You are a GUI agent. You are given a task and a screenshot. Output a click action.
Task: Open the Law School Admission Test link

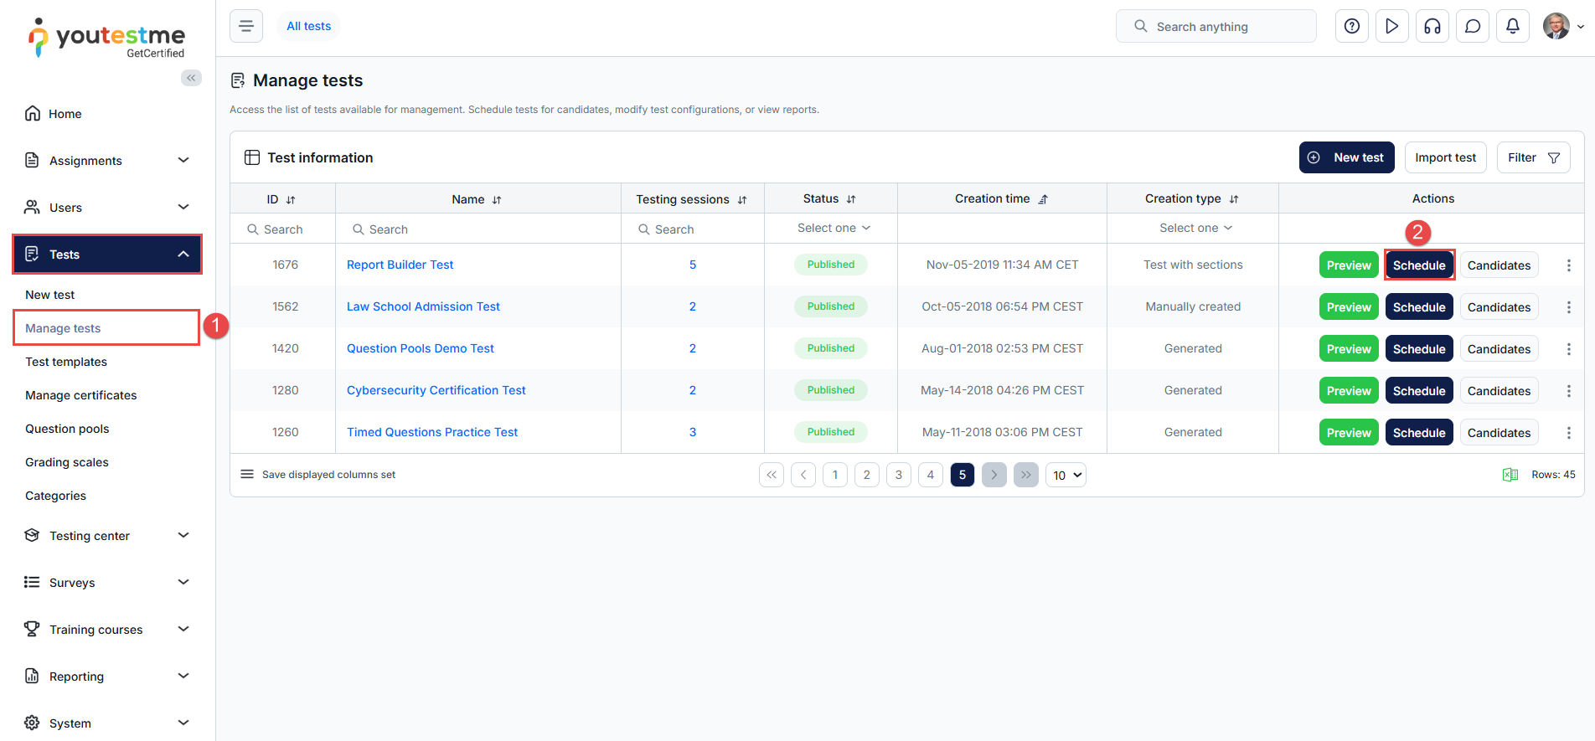pos(423,306)
